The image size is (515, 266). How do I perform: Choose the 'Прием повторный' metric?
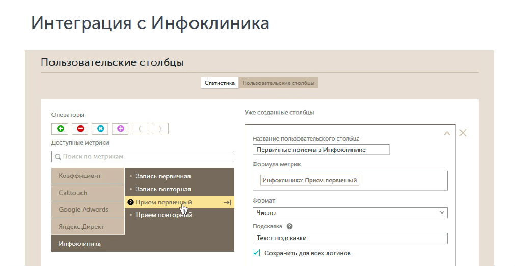[179, 215]
